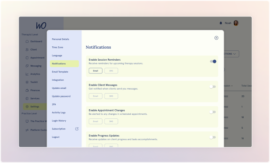This screenshot has width=270, height=163.
Task: Click the notification bell icon
Action: 221,23
